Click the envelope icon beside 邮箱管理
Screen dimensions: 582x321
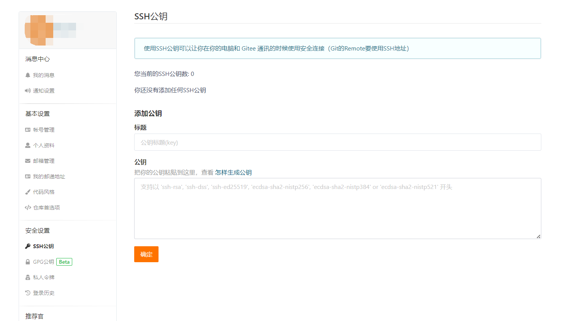28,161
